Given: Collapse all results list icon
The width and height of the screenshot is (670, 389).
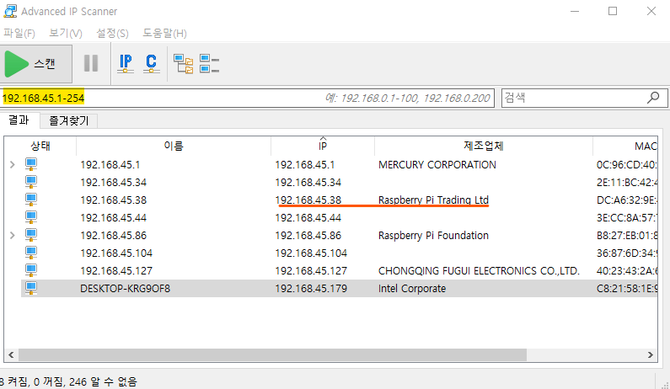Looking at the screenshot, I should point(209,64).
